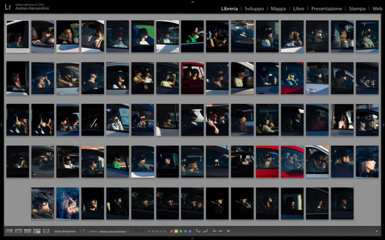385x240 pixels.
Task: Rotate photo counterclockwise
Action: click(198, 231)
